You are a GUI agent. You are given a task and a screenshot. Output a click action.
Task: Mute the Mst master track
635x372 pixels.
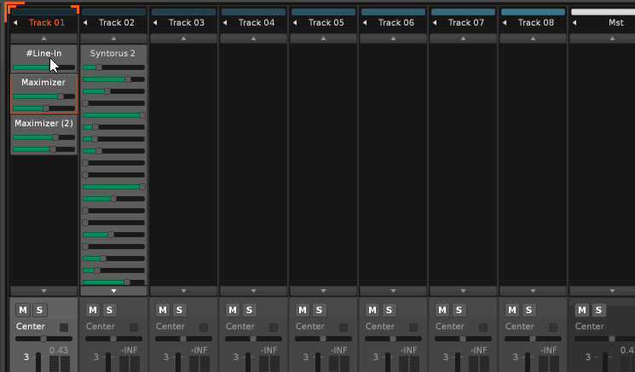click(583, 310)
